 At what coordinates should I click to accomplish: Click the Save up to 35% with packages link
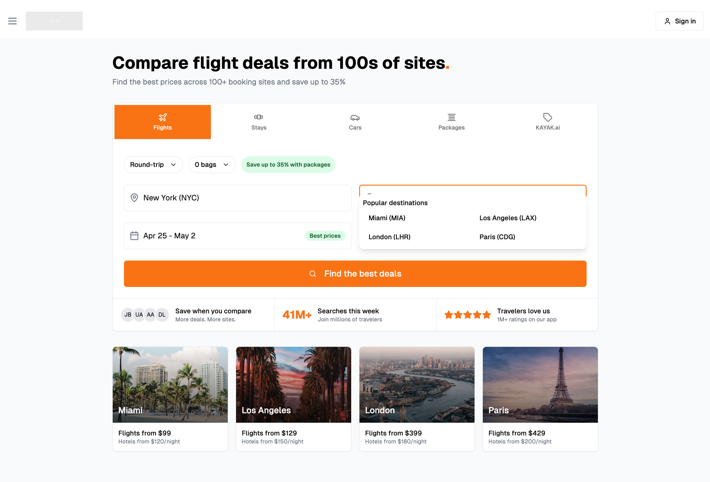[x=288, y=165]
